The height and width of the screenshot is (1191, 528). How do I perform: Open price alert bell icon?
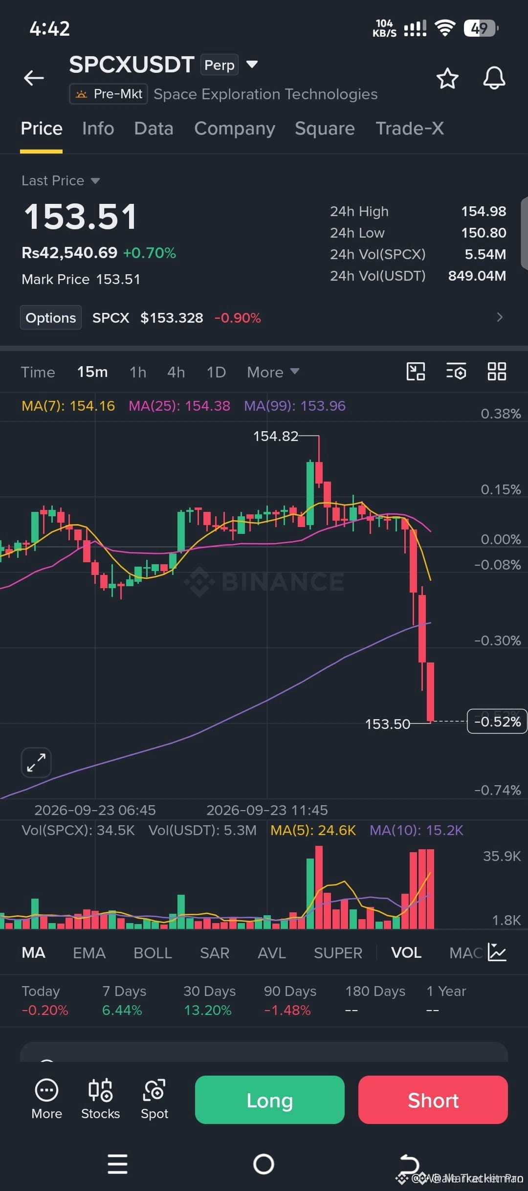click(x=494, y=78)
